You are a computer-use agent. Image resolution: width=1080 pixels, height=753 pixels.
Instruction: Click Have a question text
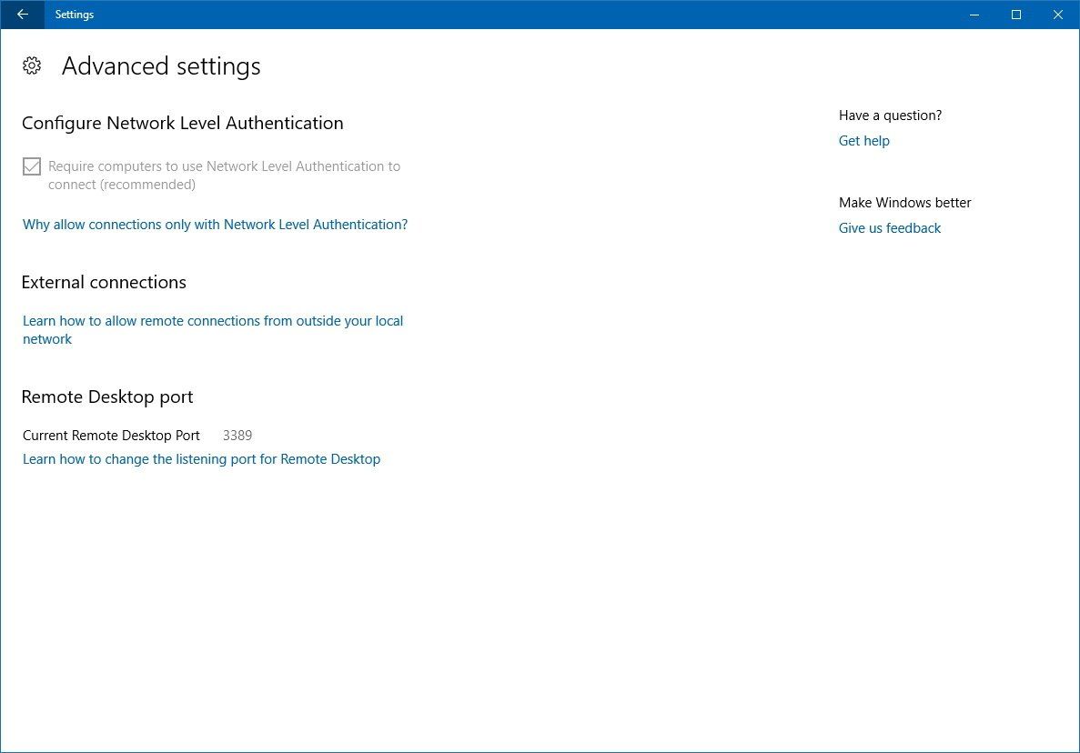coord(890,115)
